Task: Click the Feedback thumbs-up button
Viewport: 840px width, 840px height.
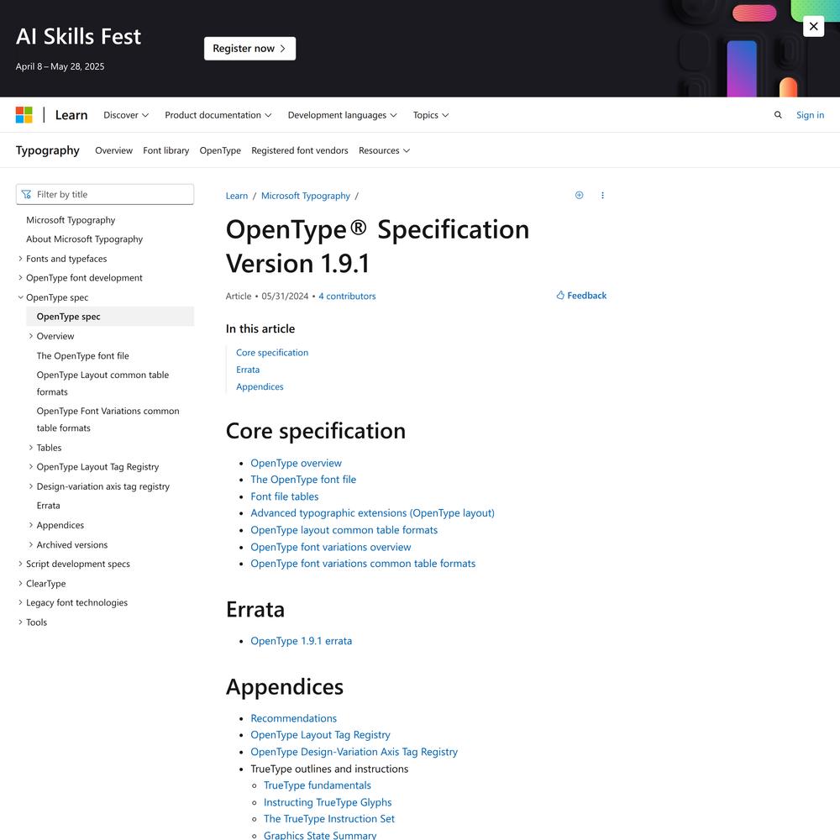Action: pos(581,295)
